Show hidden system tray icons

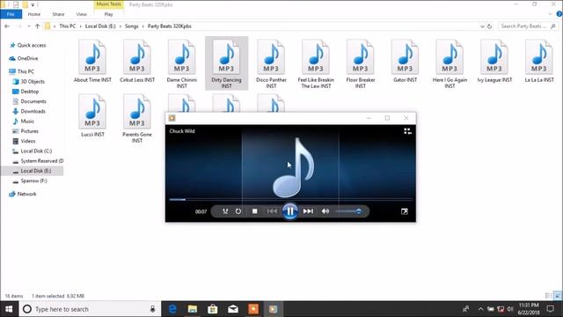(480, 309)
